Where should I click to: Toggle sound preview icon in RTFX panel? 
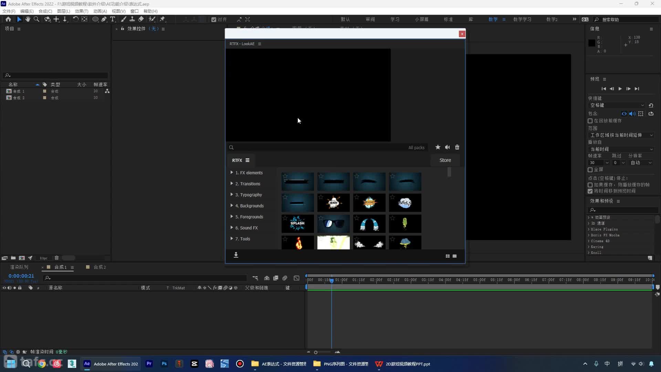(x=447, y=147)
